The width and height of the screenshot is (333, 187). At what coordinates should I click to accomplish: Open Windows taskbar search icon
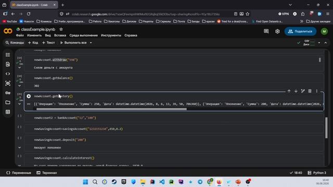pos(95,182)
